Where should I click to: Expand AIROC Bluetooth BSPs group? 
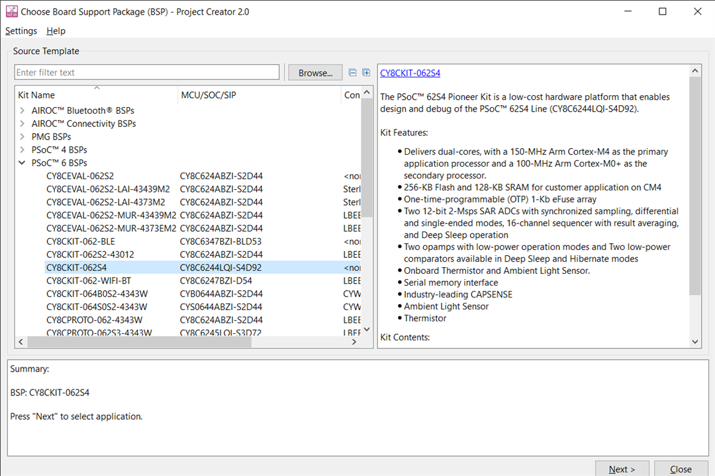click(22, 110)
